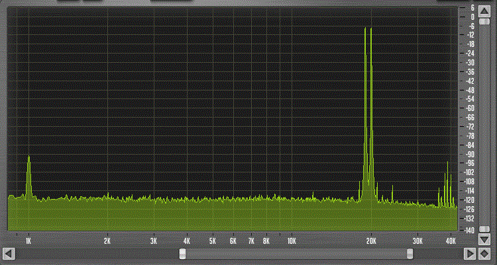Click the 10K frequency axis label
This screenshot has width=497, height=265.
point(292,241)
